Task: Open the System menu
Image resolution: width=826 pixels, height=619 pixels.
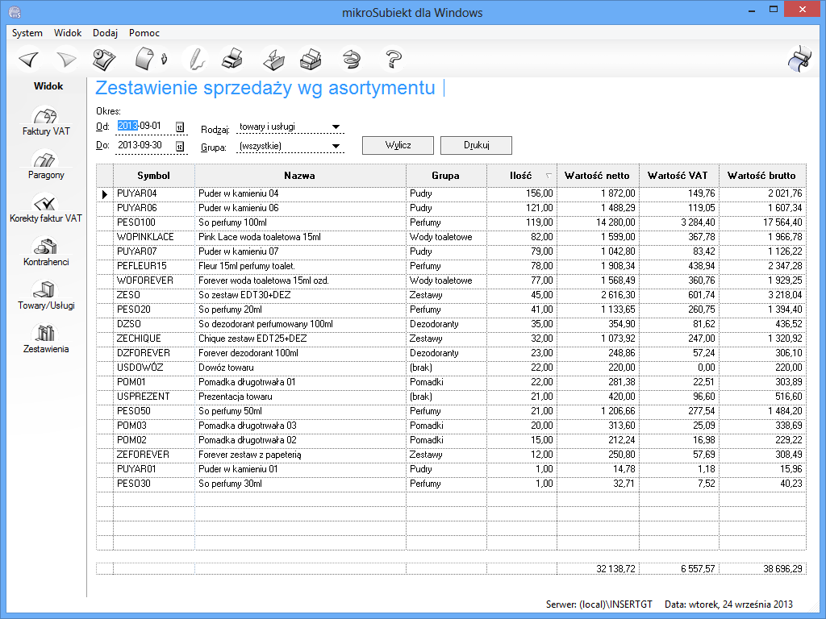Action: [x=27, y=33]
